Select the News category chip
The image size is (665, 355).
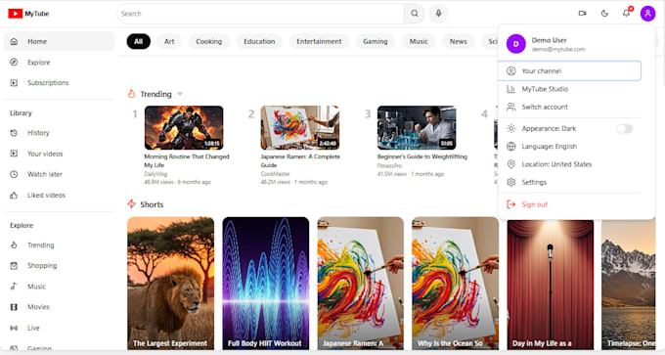pyautogui.click(x=458, y=42)
